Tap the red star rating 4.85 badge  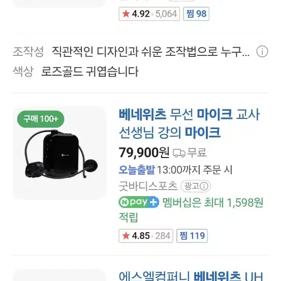(146, 236)
